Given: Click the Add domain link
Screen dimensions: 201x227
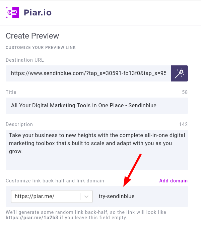Looking at the screenshot, I should click(x=174, y=181).
